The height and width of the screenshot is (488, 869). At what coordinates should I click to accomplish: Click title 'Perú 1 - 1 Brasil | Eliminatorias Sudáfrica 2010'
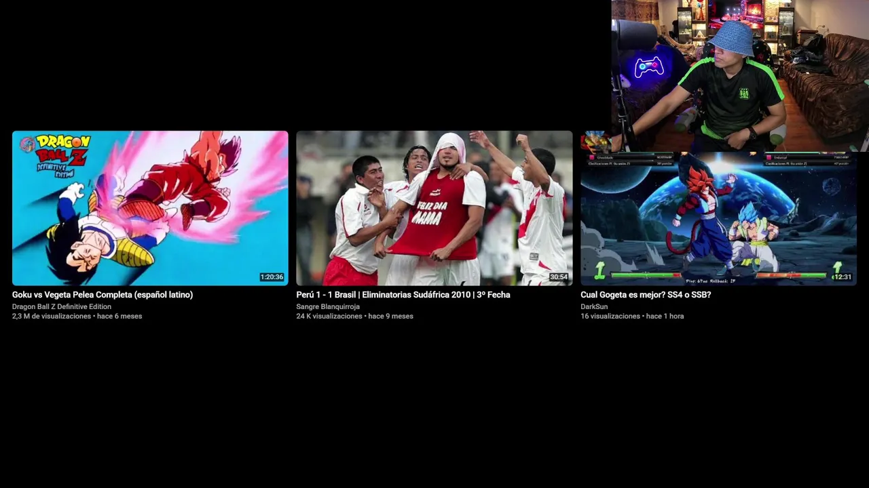click(403, 295)
